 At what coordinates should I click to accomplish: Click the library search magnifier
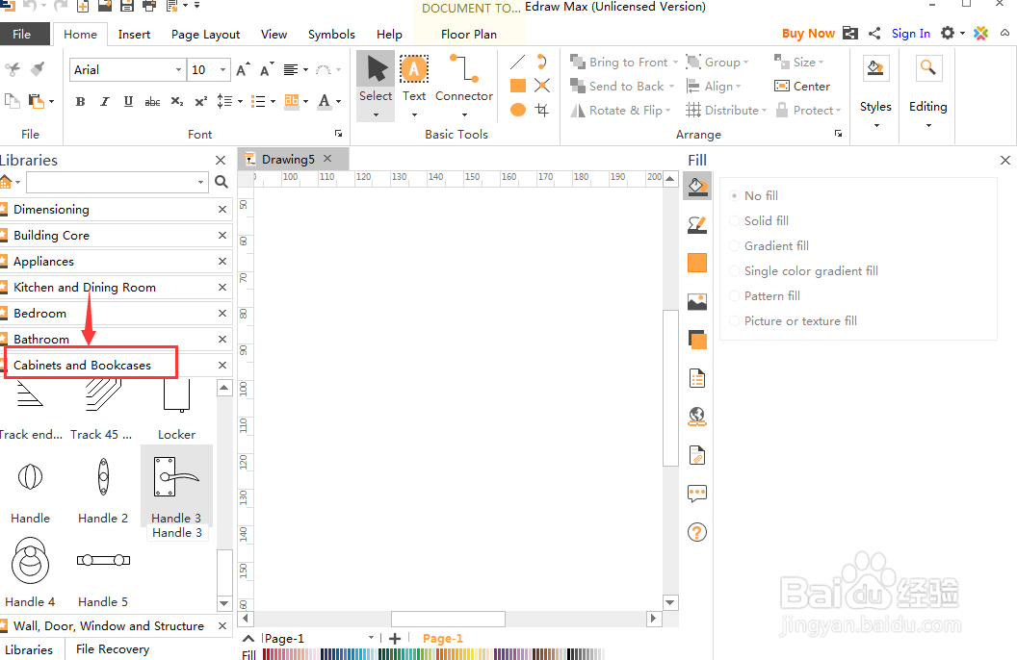(222, 182)
